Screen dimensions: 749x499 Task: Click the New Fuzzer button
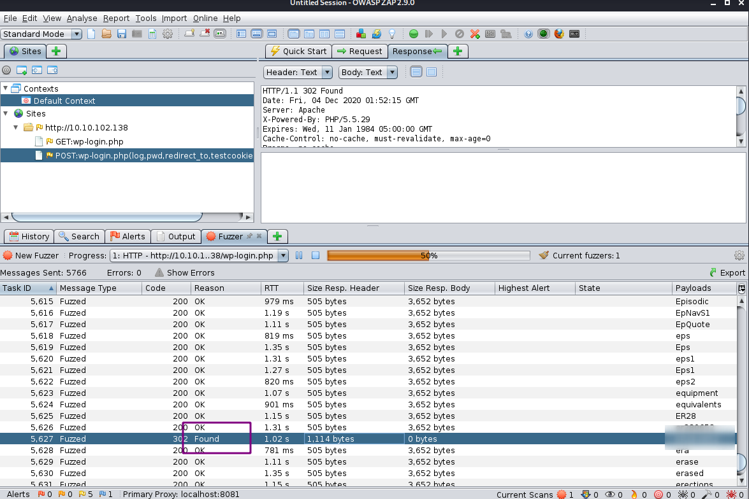[x=31, y=255]
